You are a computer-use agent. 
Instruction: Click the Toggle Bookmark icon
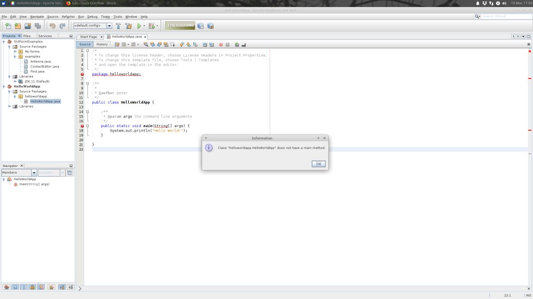point(195,44)
